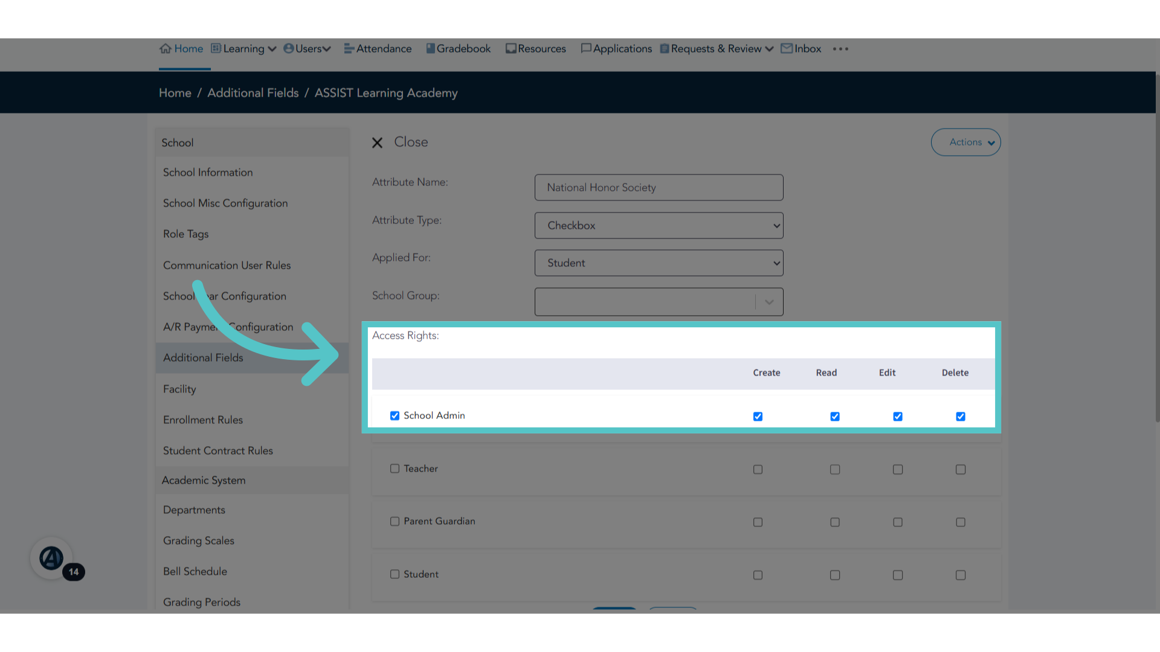This screenshot has height=652, width=1160.
Task: Click the X close icon
Action: pos(377,143)
